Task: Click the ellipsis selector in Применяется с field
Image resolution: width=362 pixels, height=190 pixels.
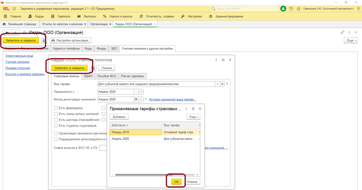Action: click(136, 92)
